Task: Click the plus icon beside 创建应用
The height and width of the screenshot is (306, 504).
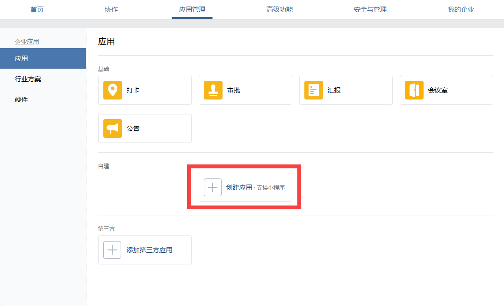Action: 213,187
